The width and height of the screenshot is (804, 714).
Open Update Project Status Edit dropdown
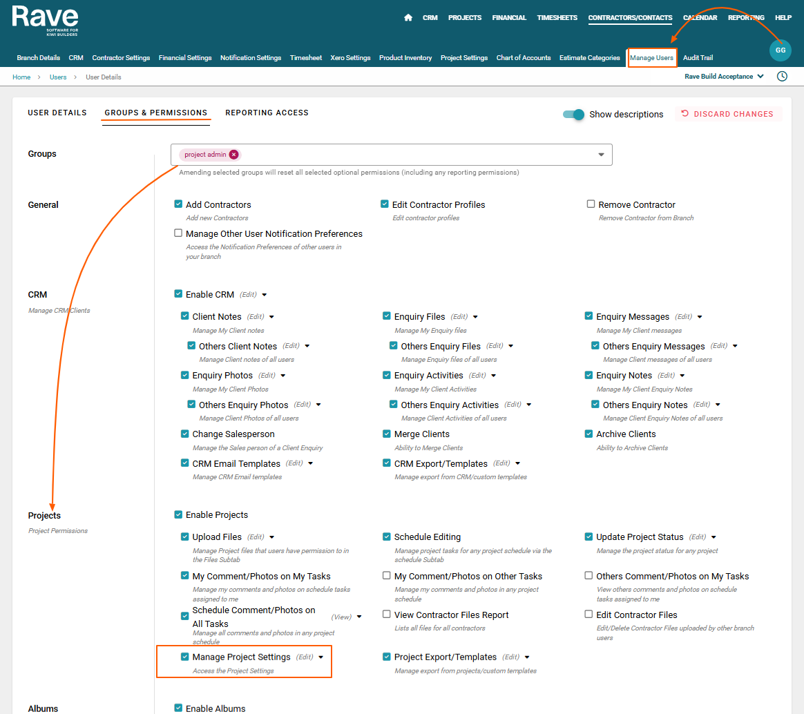pos(714,537)
